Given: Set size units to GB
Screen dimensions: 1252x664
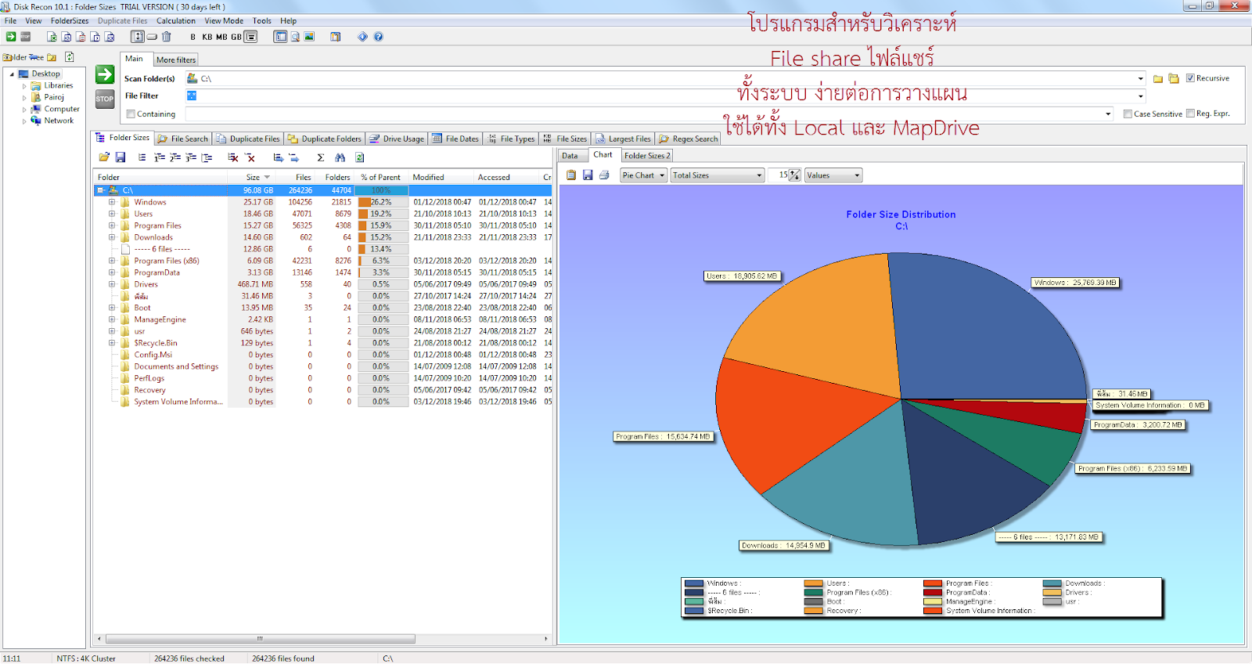Looking at the screenshot, I should tap(236, 37).
